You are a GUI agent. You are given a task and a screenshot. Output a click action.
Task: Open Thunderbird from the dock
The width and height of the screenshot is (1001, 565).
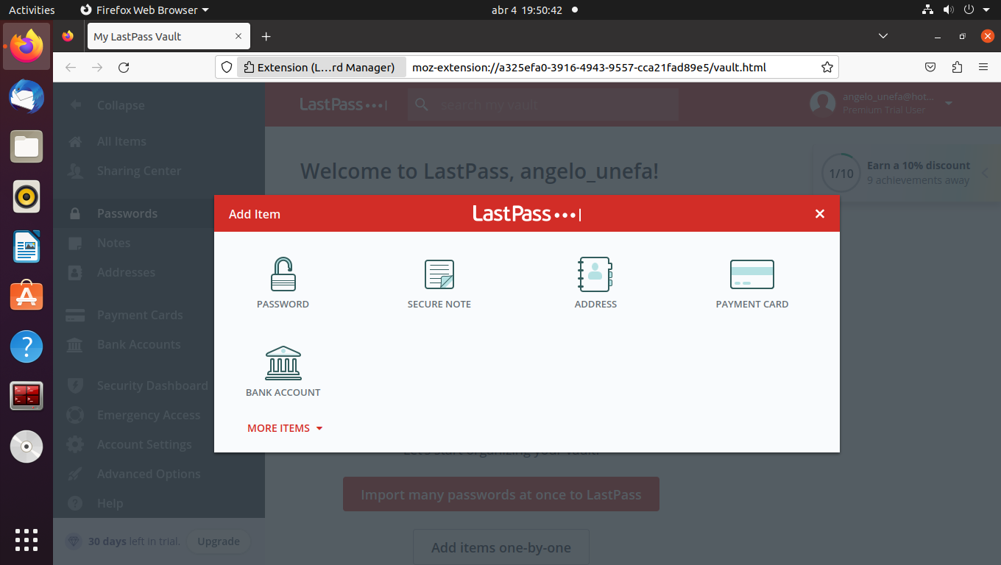(26, 96)
